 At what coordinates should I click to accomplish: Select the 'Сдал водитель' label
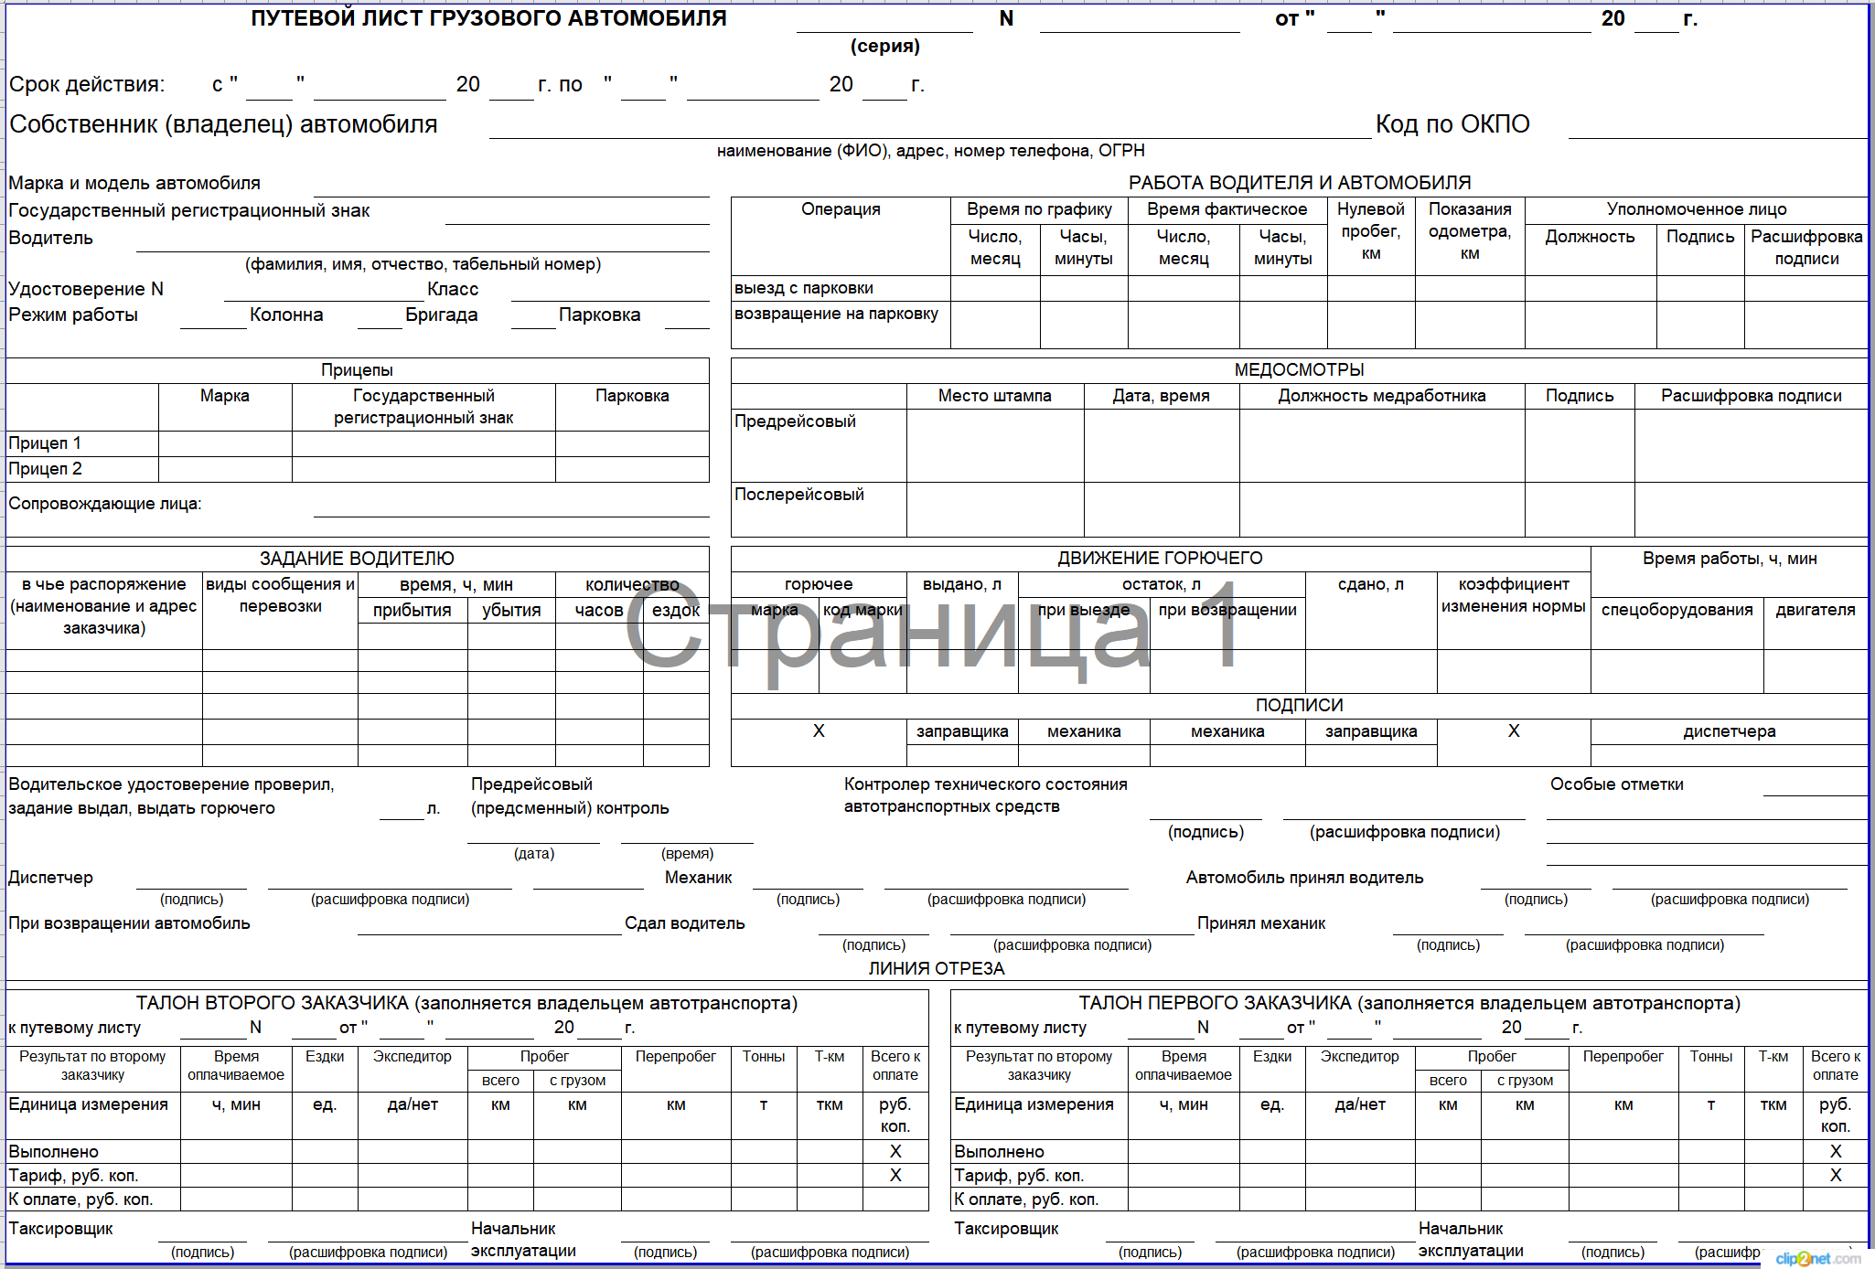[685, 923]
